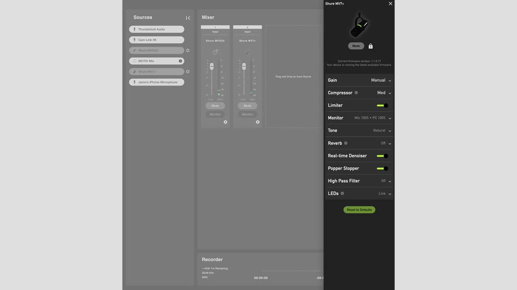Close the Shure MV7+ settings panel
The width and height of the screenshot is (517, 290).
(390, 4)
